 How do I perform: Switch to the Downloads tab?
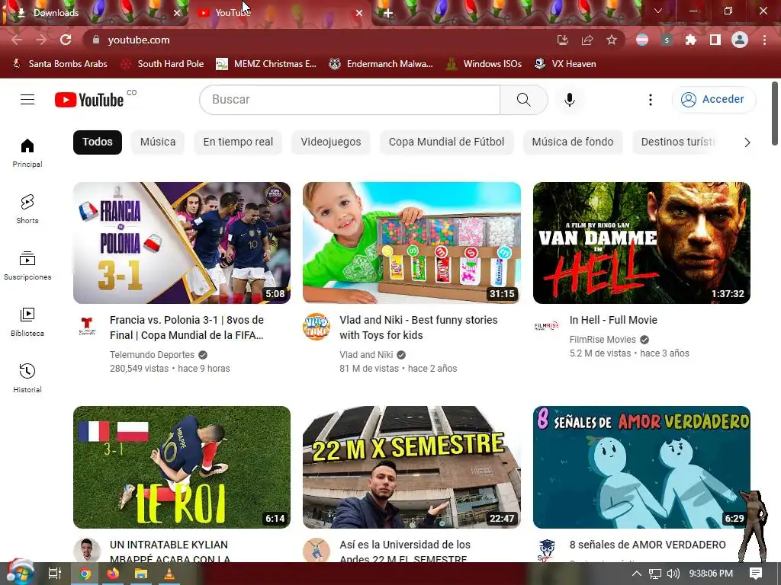pyautogui.click(x=95, y=13)
